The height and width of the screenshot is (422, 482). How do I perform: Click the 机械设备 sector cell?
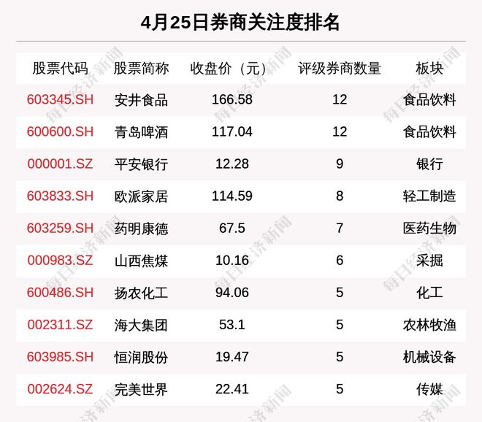(x=429, y=357)
